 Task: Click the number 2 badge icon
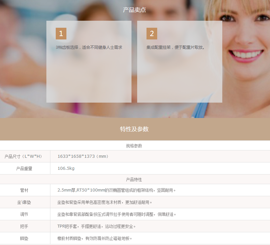(152, 33)
